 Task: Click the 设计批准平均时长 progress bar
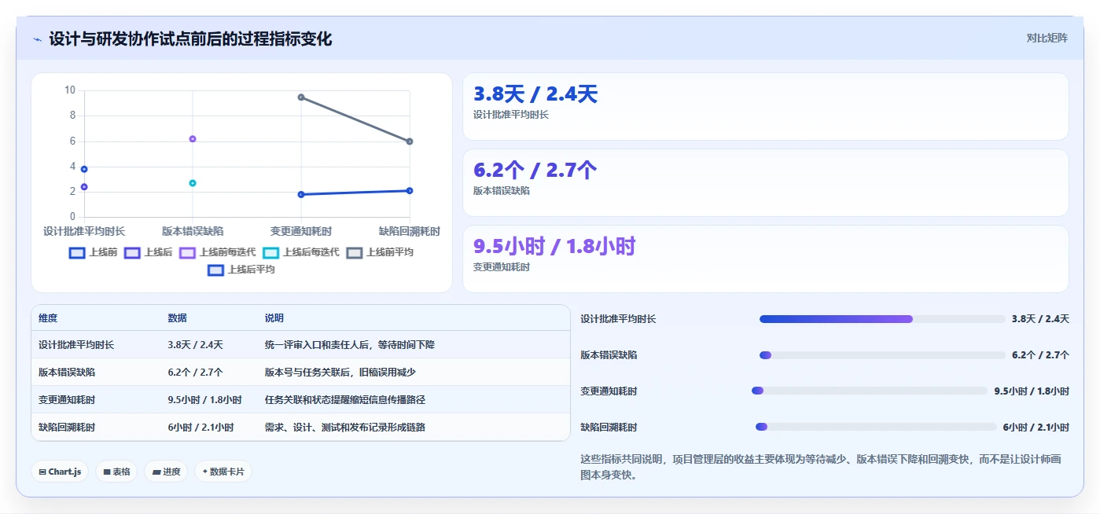(x=882, y=319)
